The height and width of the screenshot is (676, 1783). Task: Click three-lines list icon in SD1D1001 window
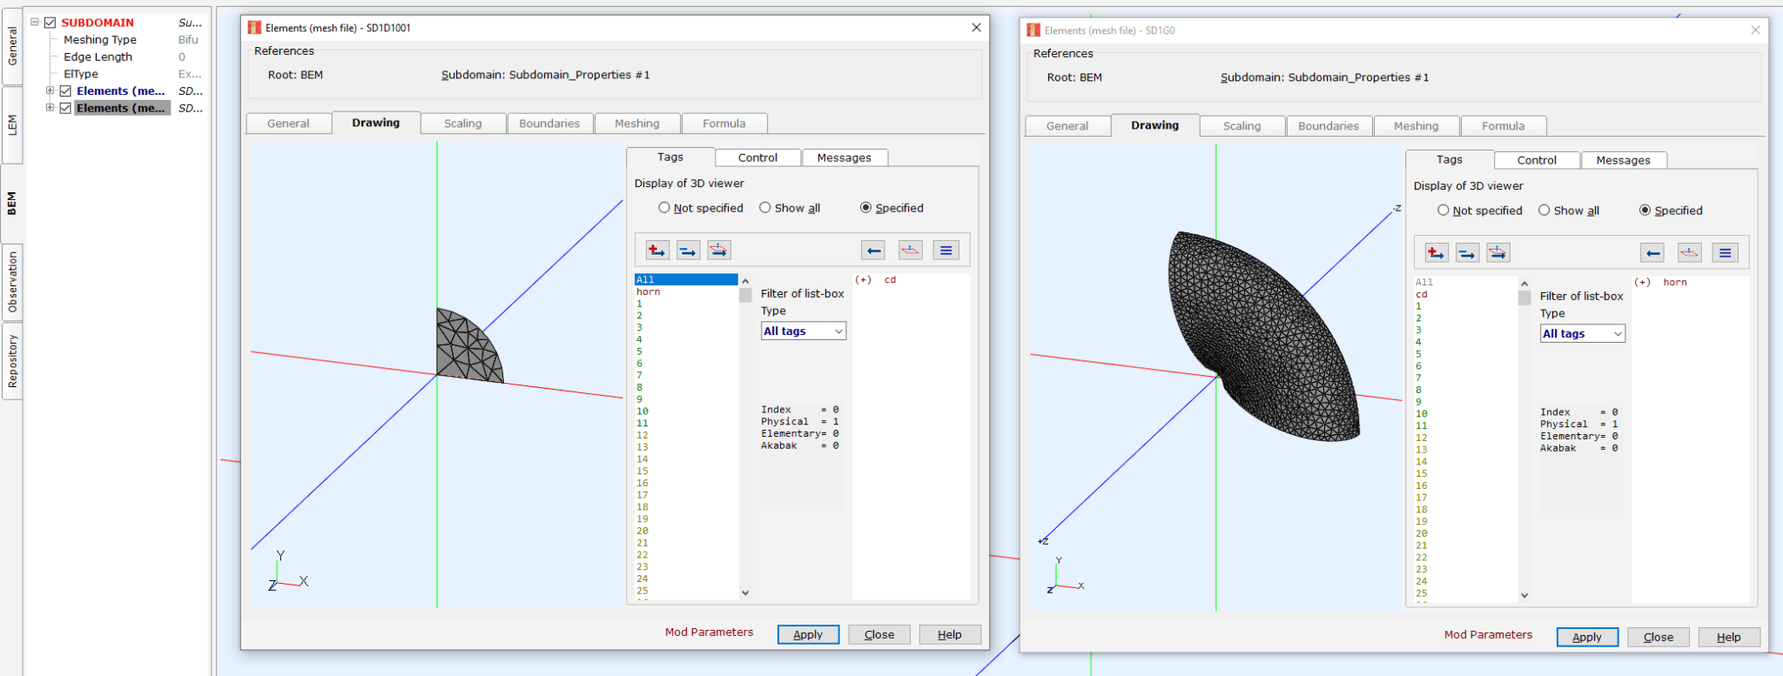(946, 251)
